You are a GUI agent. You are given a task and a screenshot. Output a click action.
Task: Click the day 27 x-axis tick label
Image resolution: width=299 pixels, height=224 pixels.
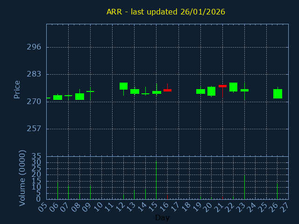click(x=285, y=206)
